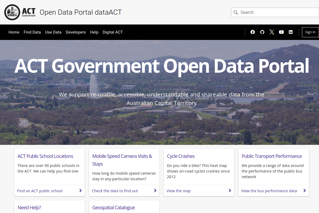Open ACT Public School Locations card title

point(45,156)
